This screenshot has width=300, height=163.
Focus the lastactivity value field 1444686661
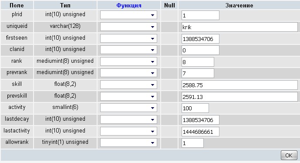(200, 132)
